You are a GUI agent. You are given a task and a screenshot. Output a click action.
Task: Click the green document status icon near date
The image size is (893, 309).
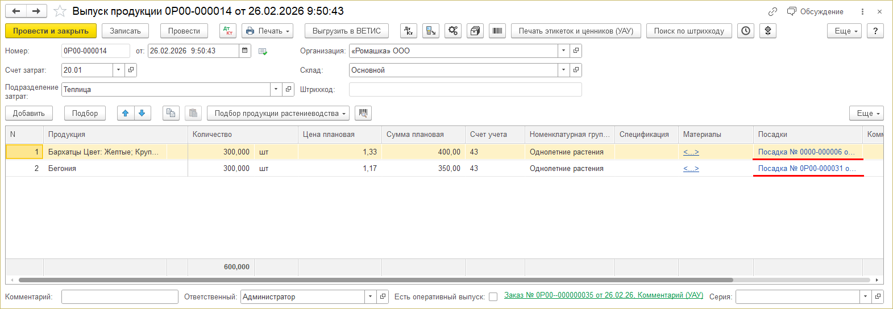[263, 51]
